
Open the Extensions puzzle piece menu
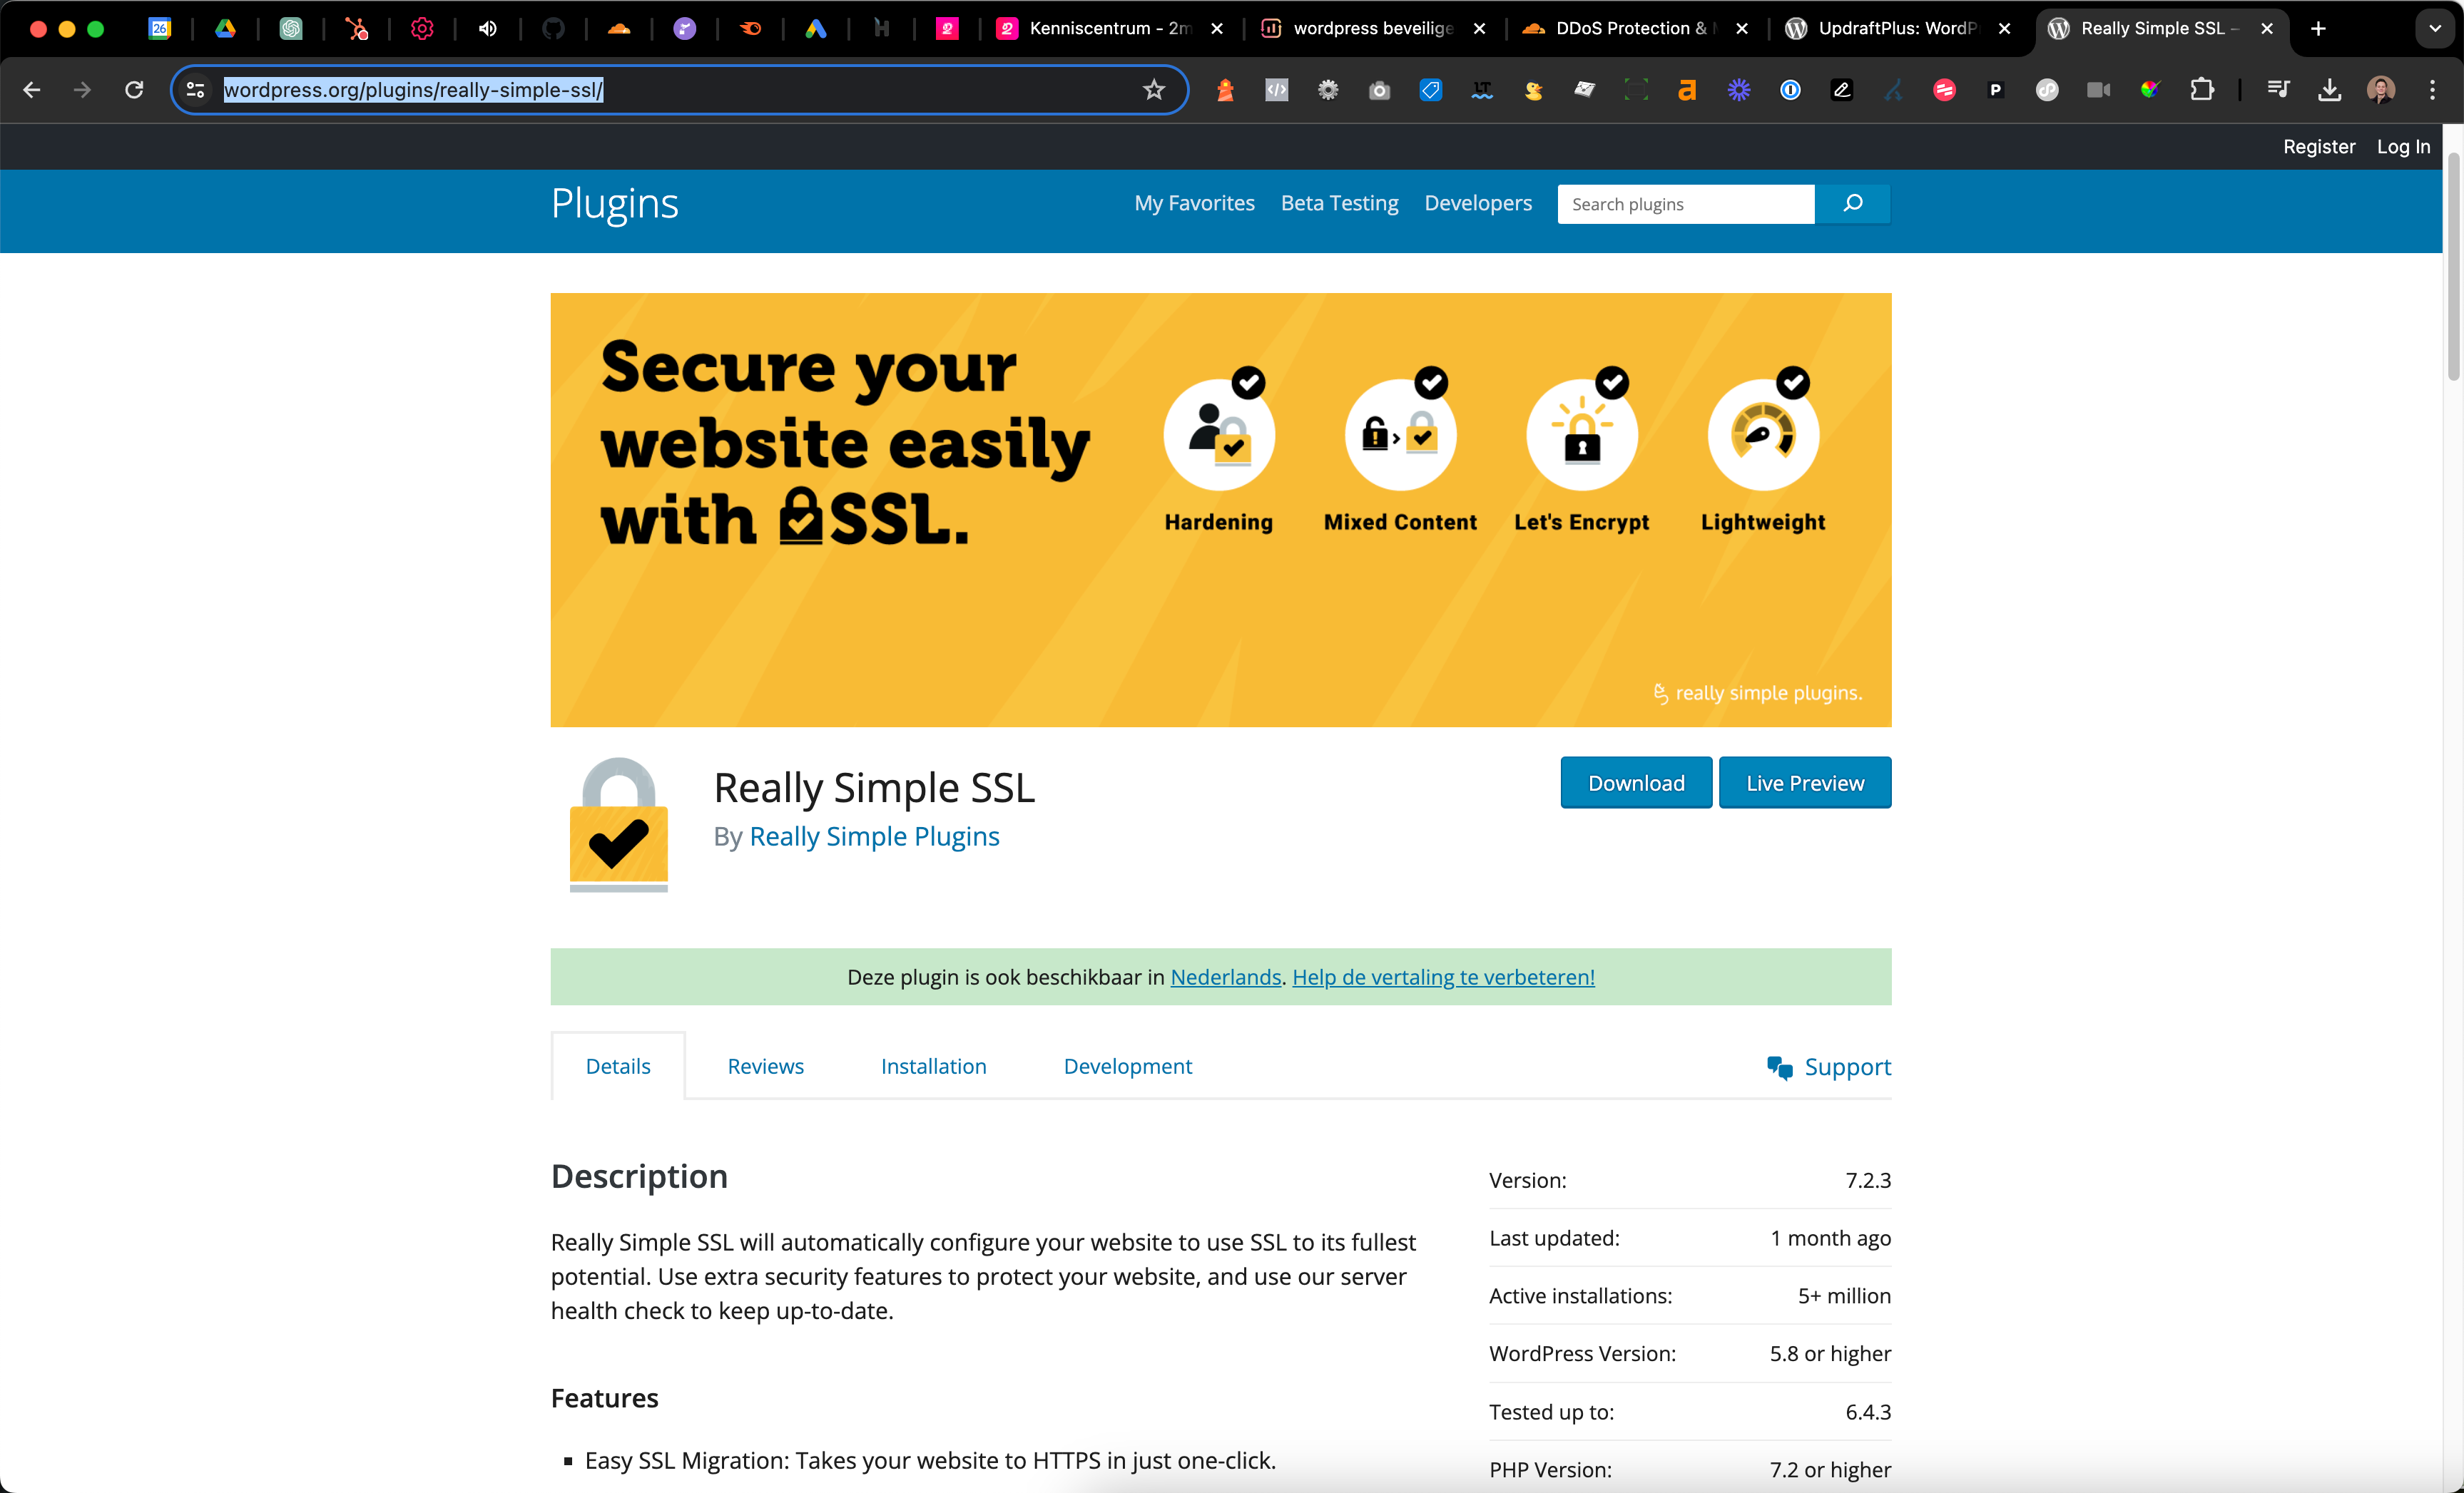tap(2201, 90)
